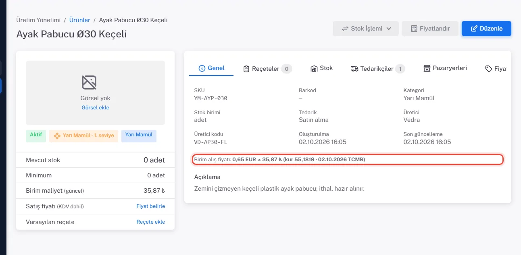Screen dimensions: 521x255
Task: Click the Aktif status badge
Action: coord(36,136)
